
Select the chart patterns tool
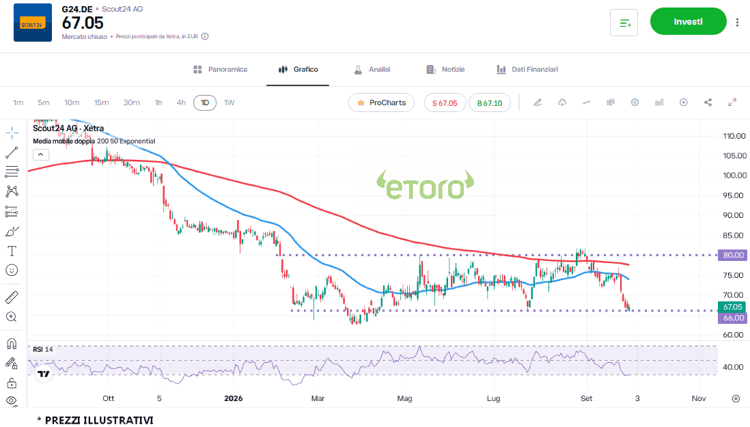coord(12,191)
